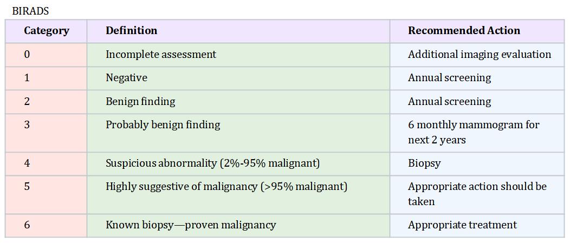The image size is (570, 243).
Task: Click Appropriate action should be taken
Action: coord(477,194)
